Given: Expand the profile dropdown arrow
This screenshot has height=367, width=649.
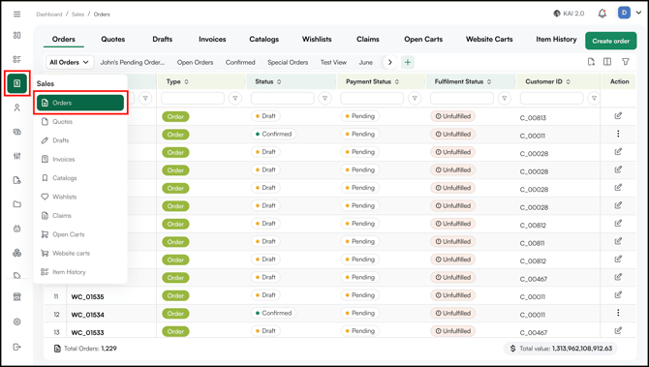Looking at the screenshot, I should click(638, 14).
